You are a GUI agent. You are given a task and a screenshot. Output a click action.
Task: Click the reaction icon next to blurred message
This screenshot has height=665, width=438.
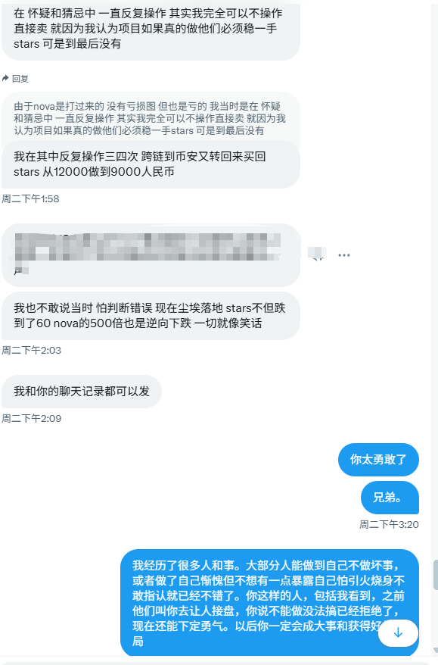tap(317, 254)
